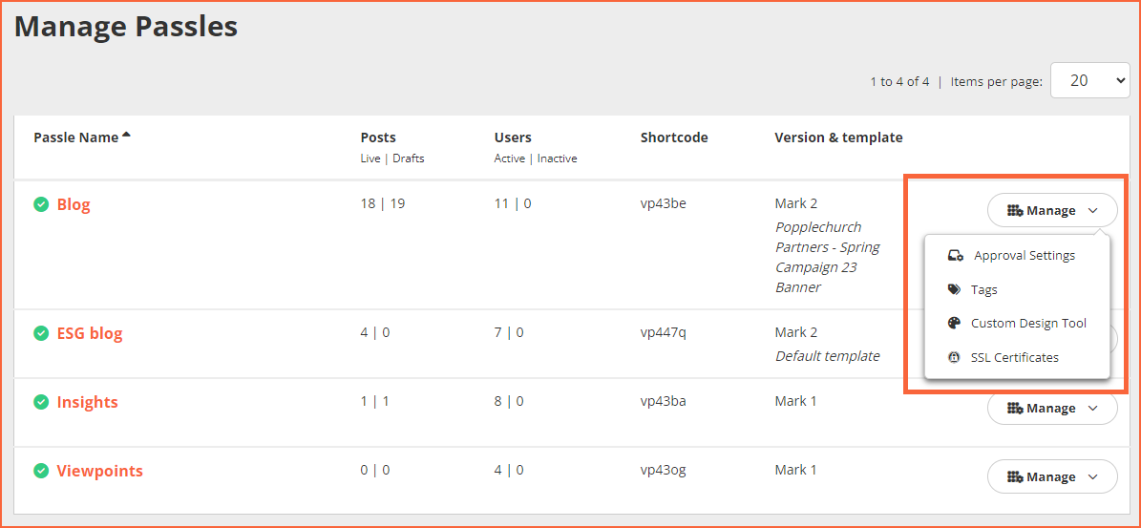Click the Popplechurch Partners template name
This screenshot has width=1141, height=528.
click(x=828, y=257)
